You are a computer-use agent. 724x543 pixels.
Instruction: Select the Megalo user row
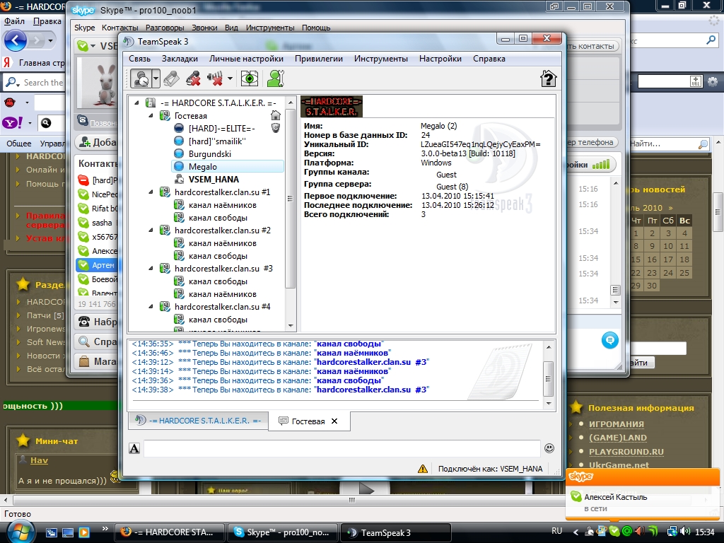[x=228, y=167]
